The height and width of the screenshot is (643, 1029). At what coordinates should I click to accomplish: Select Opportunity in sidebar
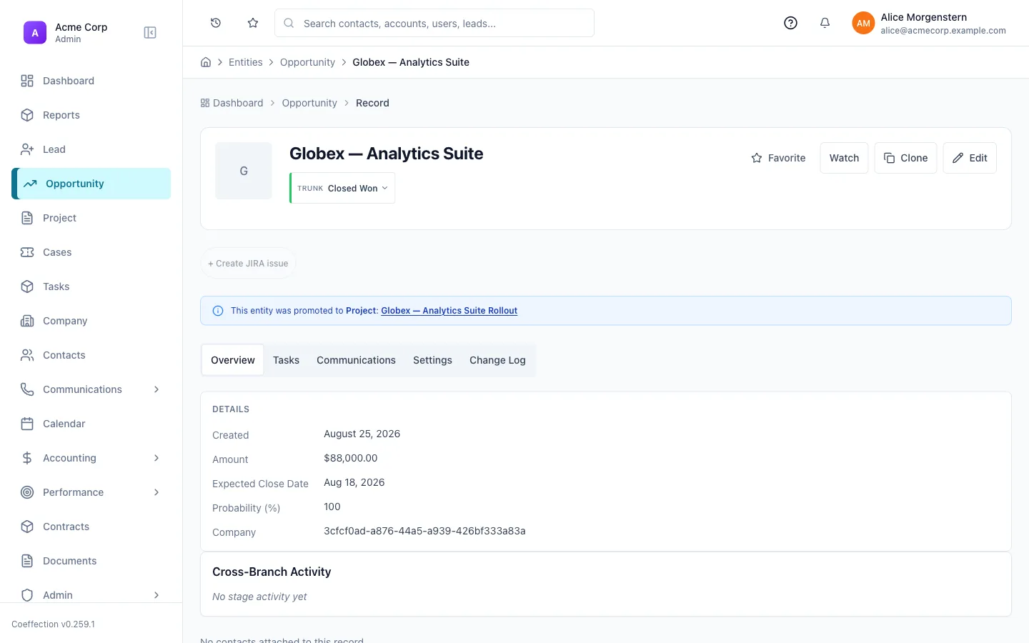click(91, 184)
